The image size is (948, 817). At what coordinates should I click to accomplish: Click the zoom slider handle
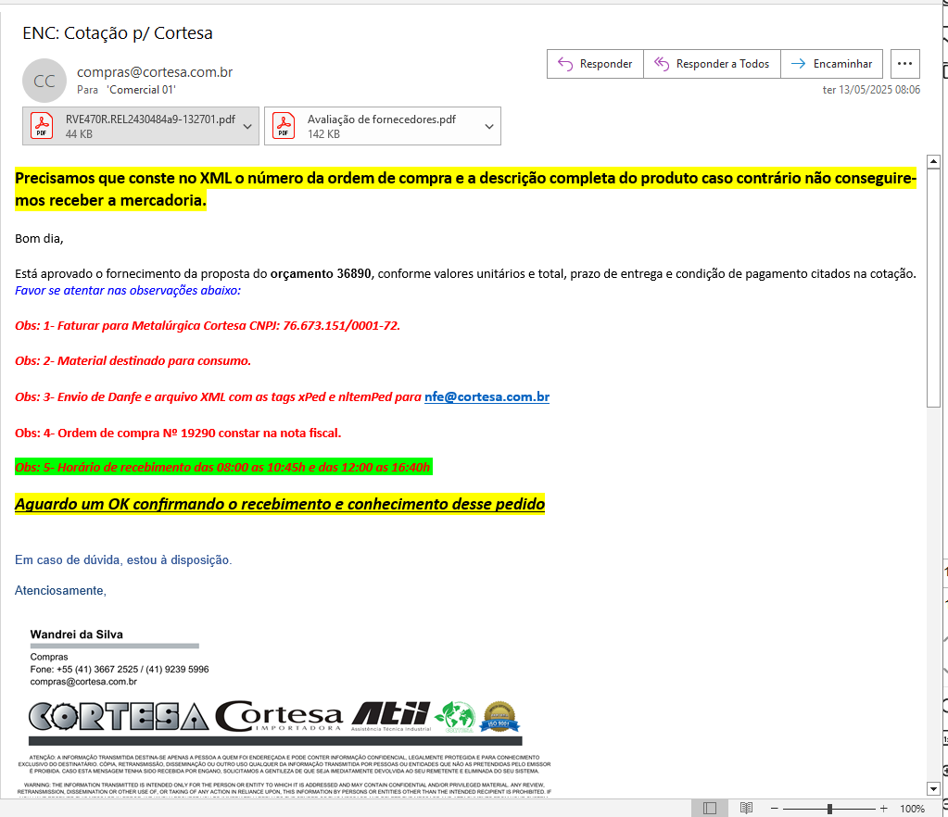coord(830,808)
